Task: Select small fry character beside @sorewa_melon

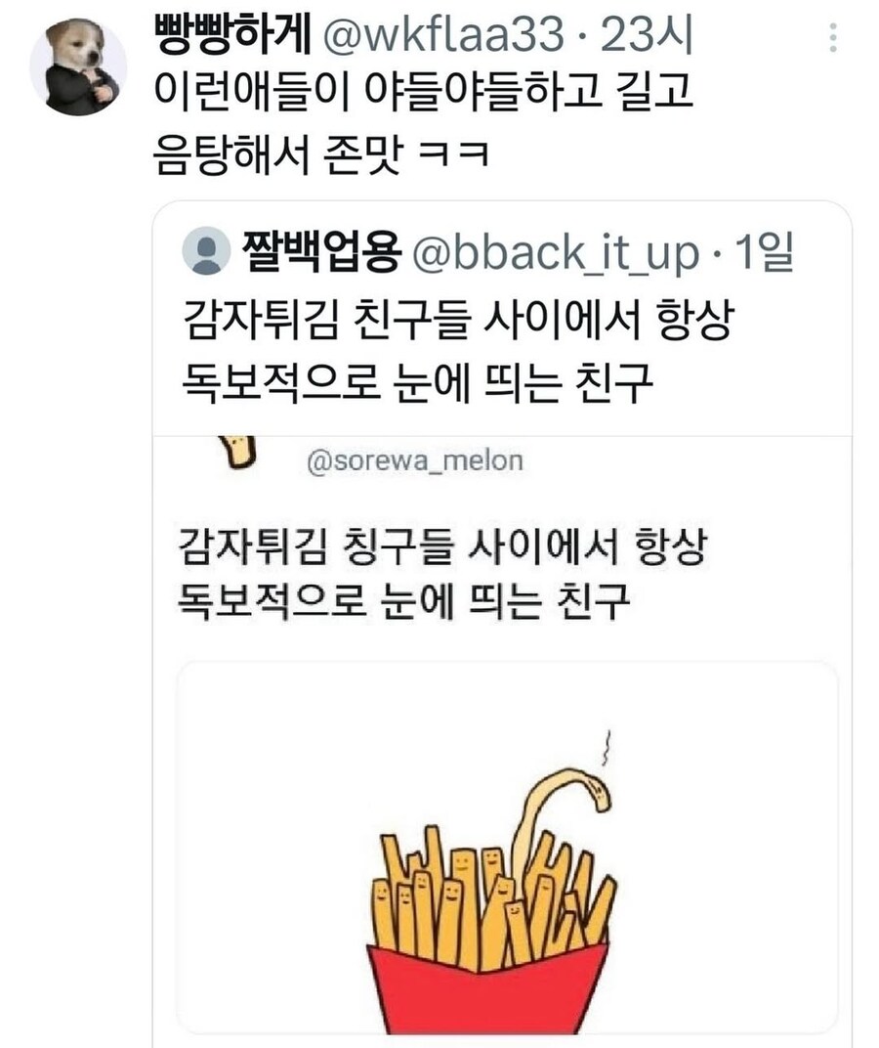Action: click(x=237, y=451)
